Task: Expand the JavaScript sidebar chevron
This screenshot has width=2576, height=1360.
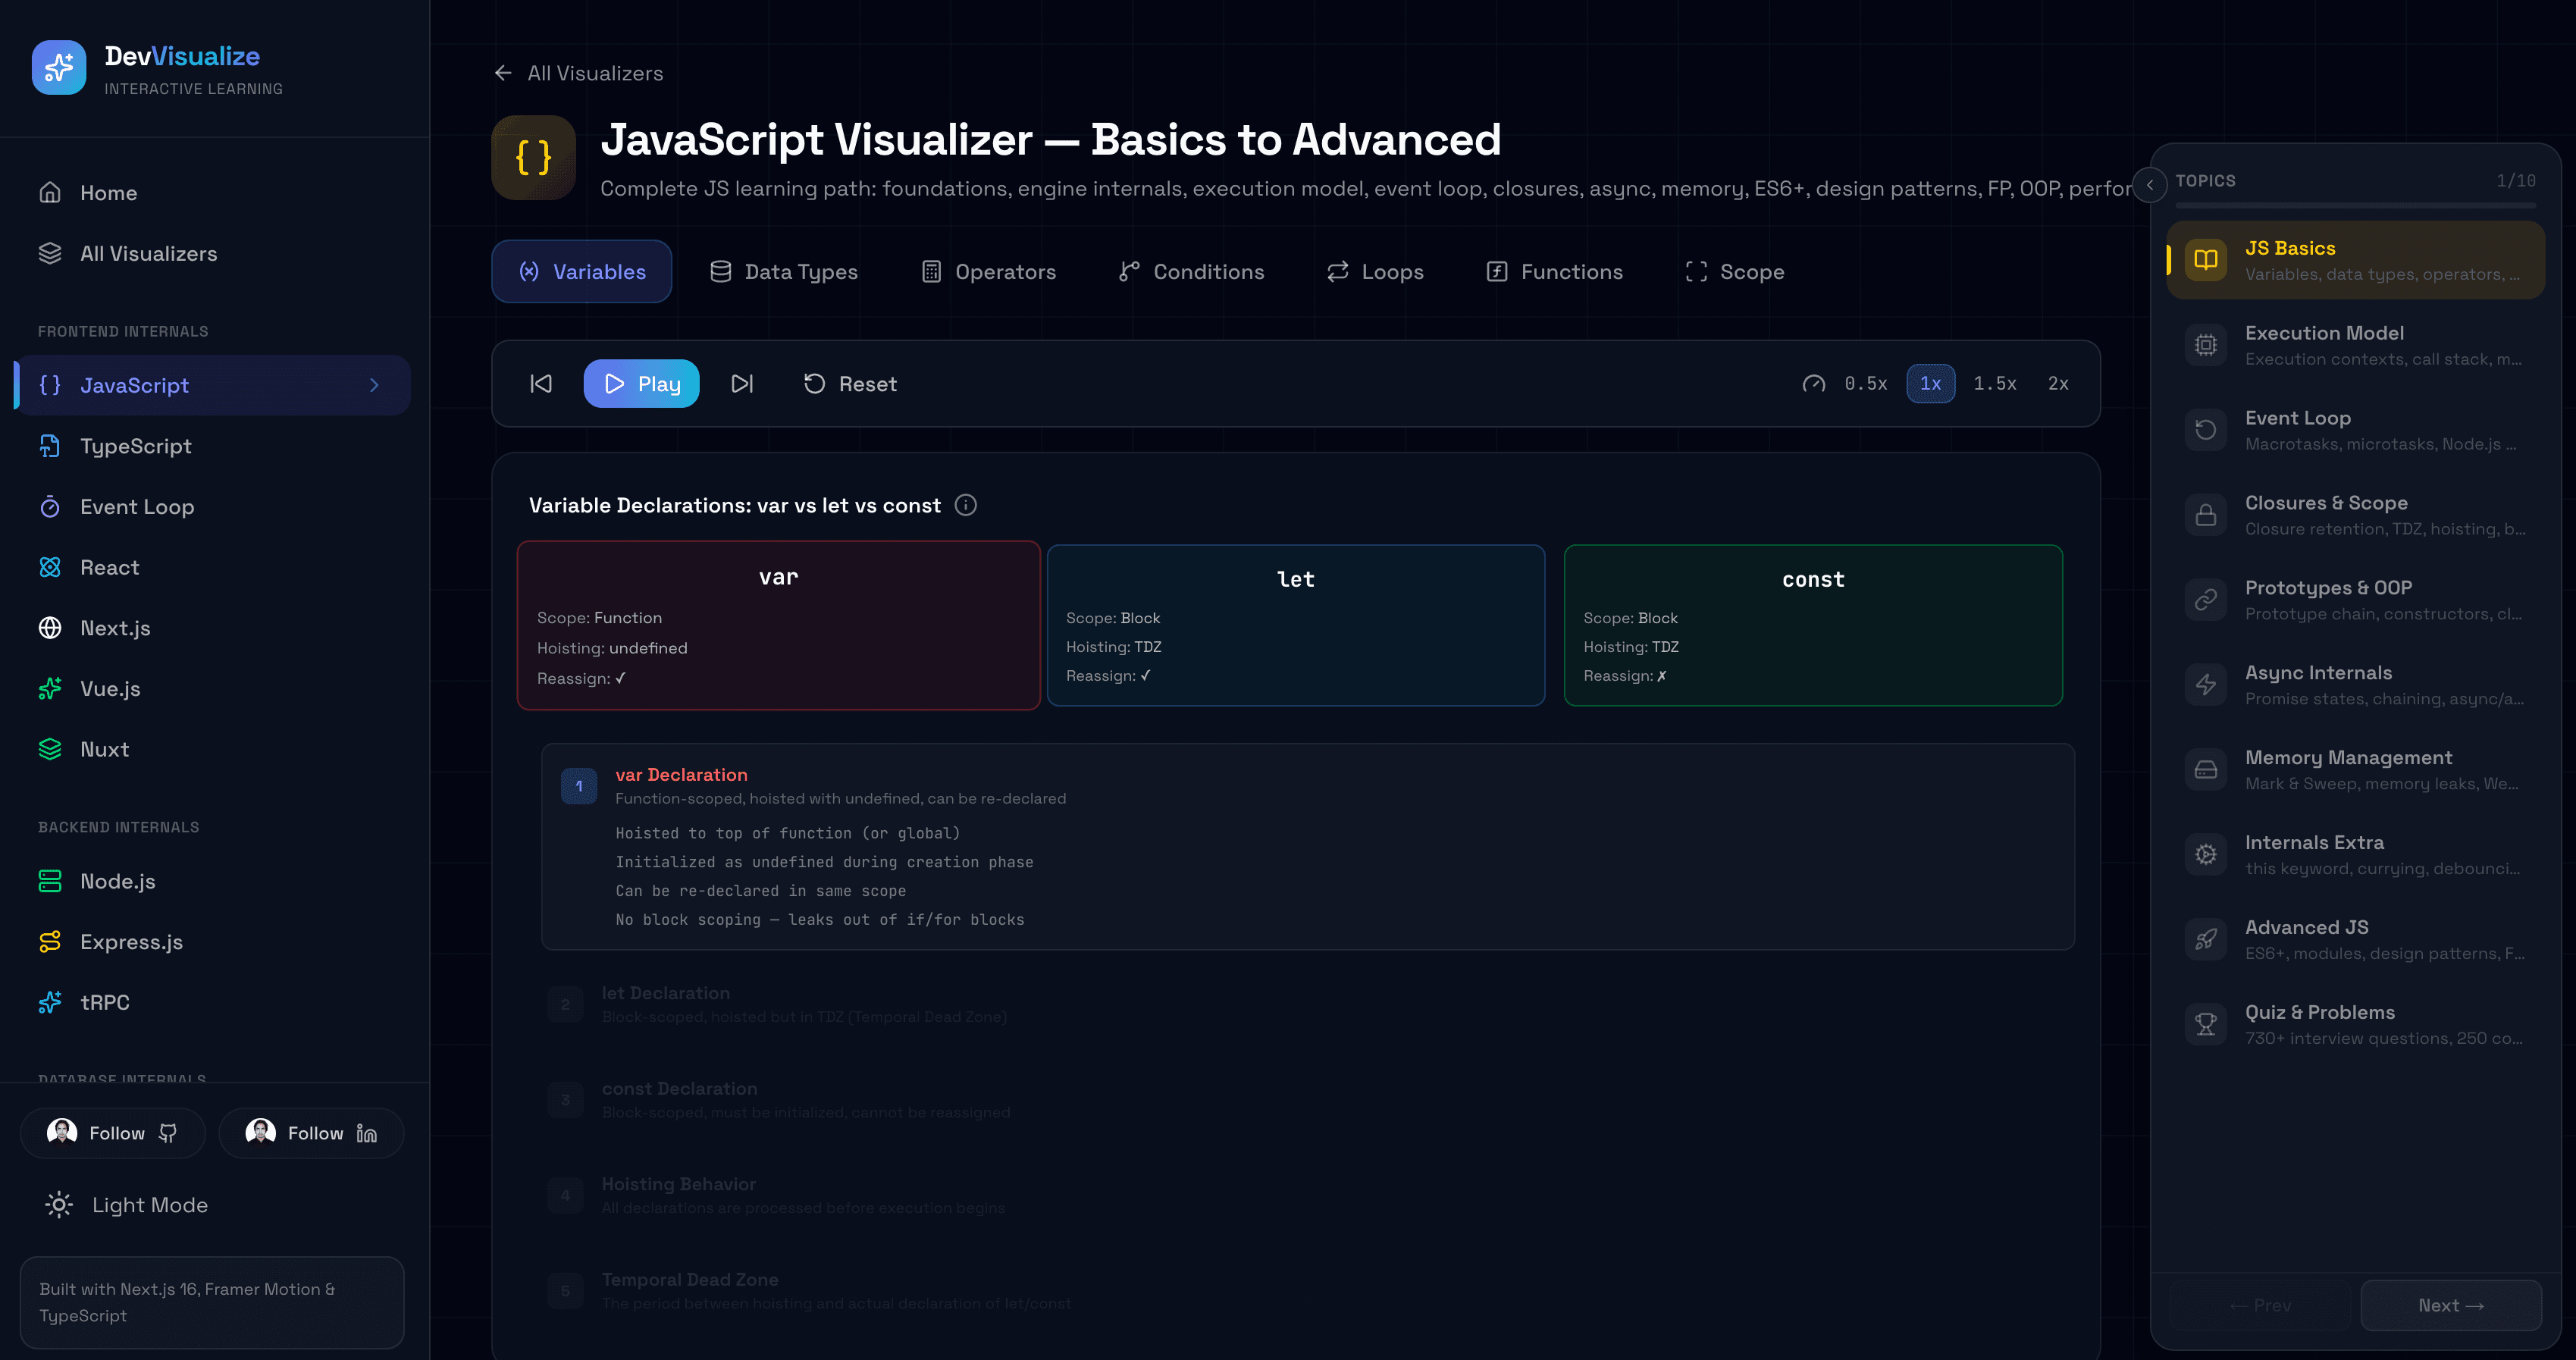Action: point(374,385)
